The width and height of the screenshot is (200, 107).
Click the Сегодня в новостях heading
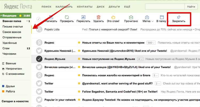[x=15, y=101]
